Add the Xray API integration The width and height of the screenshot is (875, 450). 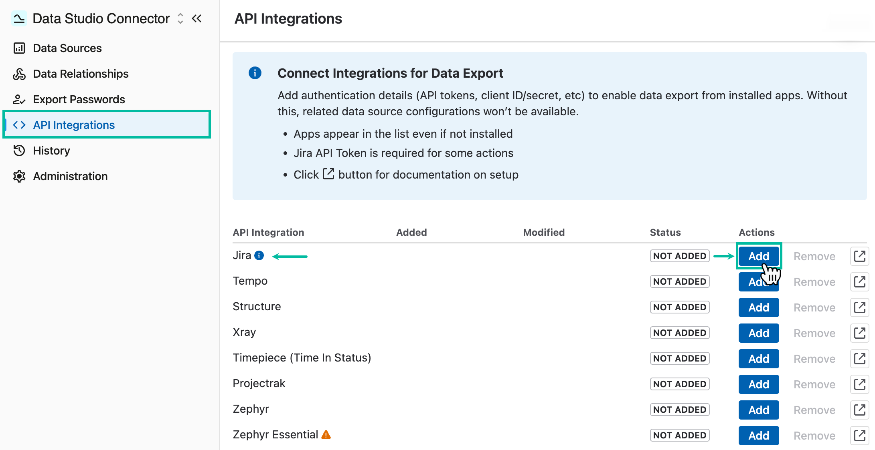click(x=759, y=333)
